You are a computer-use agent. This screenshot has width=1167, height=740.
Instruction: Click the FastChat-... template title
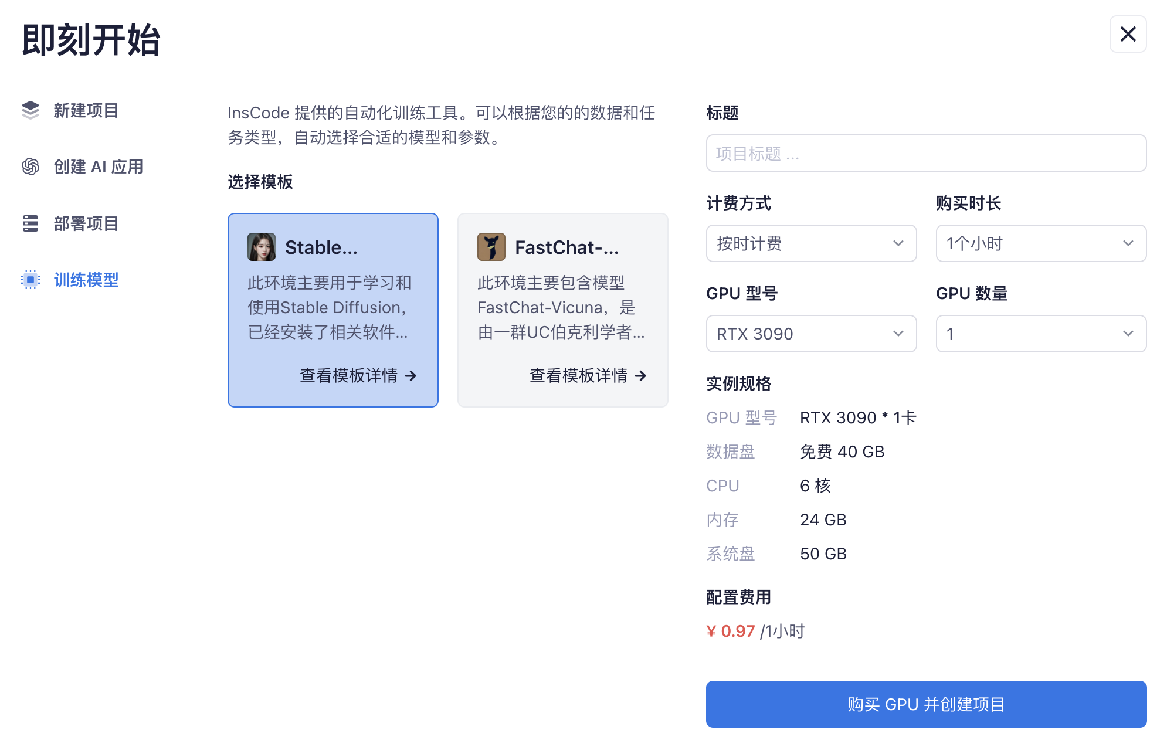point(567,247)
